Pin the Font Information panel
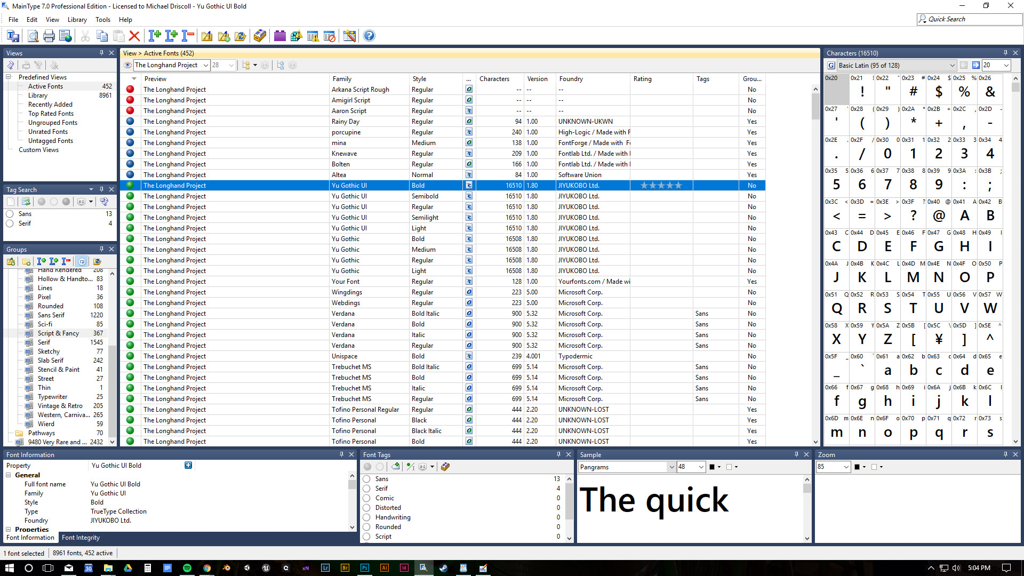 tap(342, 454)
